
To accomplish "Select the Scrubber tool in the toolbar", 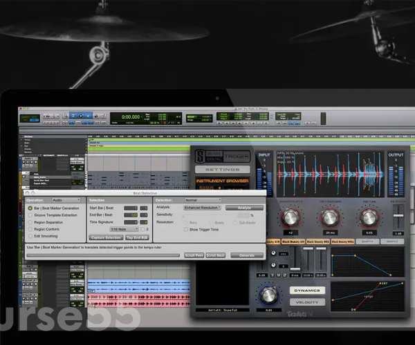I will pos(96,116).
